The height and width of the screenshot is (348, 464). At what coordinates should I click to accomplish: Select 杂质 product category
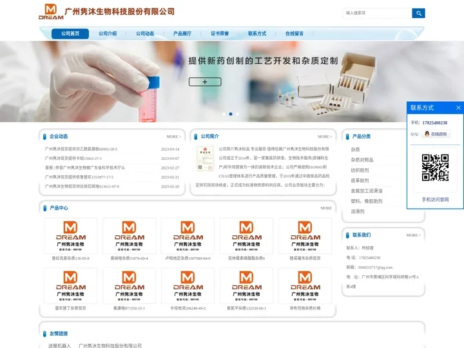tap(355, 150)
